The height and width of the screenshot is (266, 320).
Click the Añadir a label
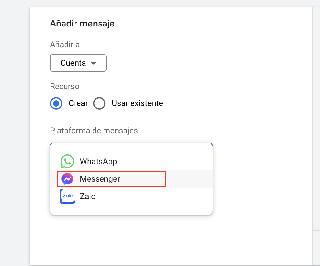point(65,45)
